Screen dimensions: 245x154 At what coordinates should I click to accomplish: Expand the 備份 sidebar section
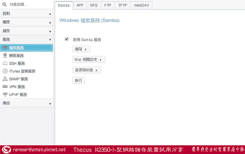[26, 103]
